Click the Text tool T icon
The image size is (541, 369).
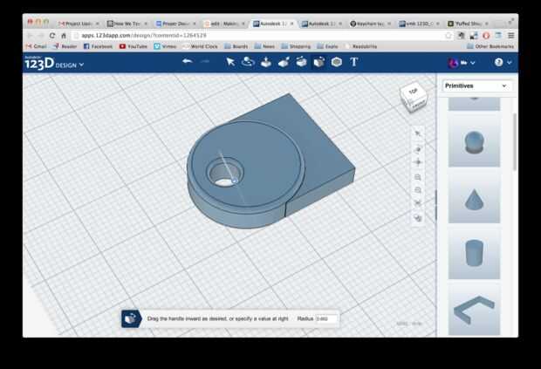(354, 62)
